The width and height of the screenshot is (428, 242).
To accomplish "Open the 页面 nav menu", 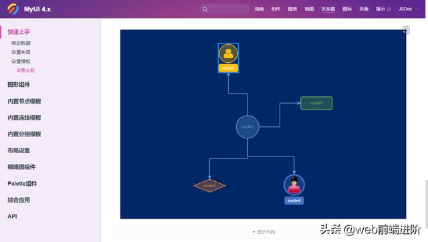I will tap(364, 9).
